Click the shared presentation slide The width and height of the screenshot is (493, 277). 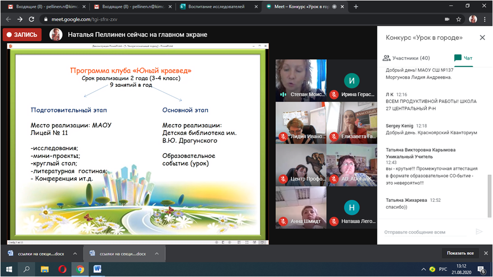(138, 144)
